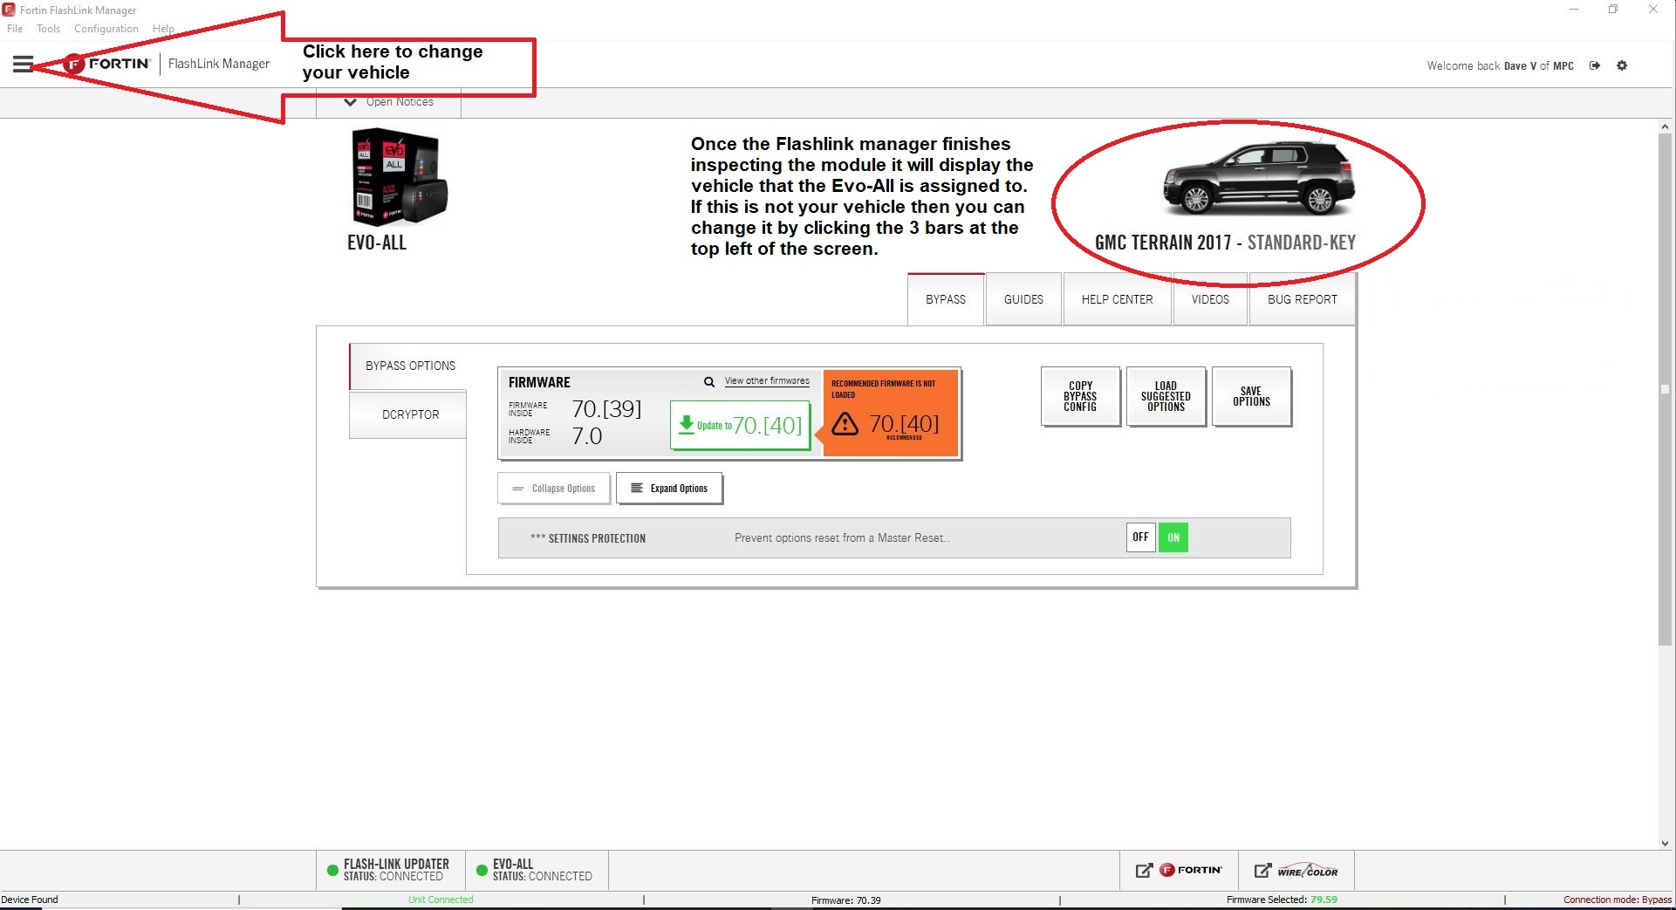Click 'Unit Connected' status bar text
The image size is (1676, 910).
(441, 900)
